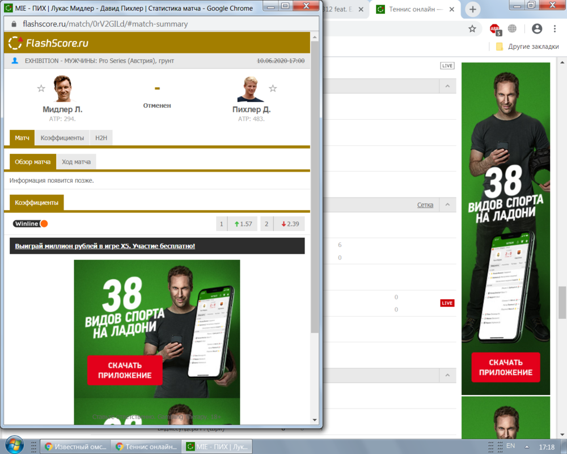Toggle the favorite star next to Мидлер Л.
The width and height of the screenshot is (567, 454).
coord(41,89)
